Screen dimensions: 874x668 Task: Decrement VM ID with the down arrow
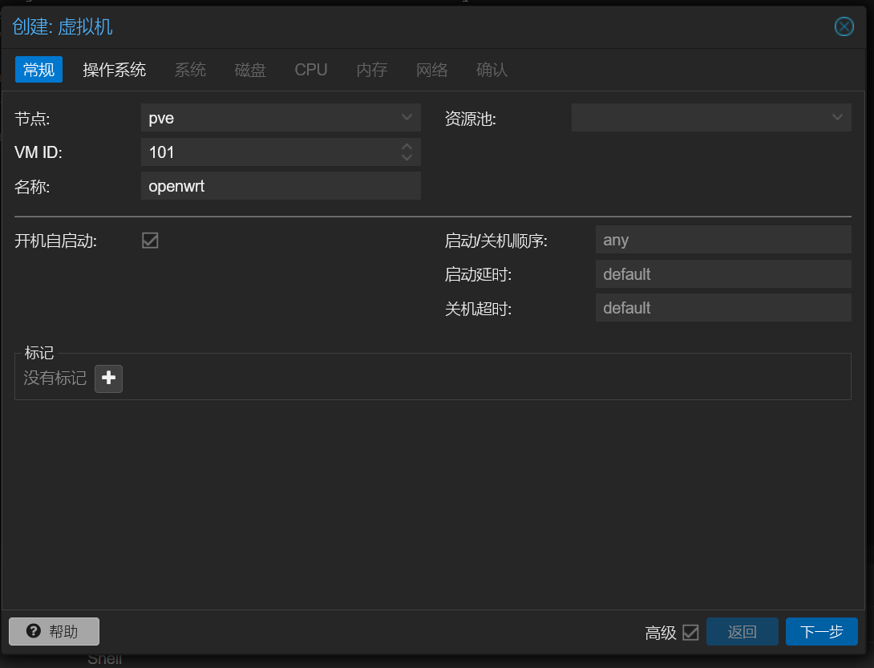407,156
